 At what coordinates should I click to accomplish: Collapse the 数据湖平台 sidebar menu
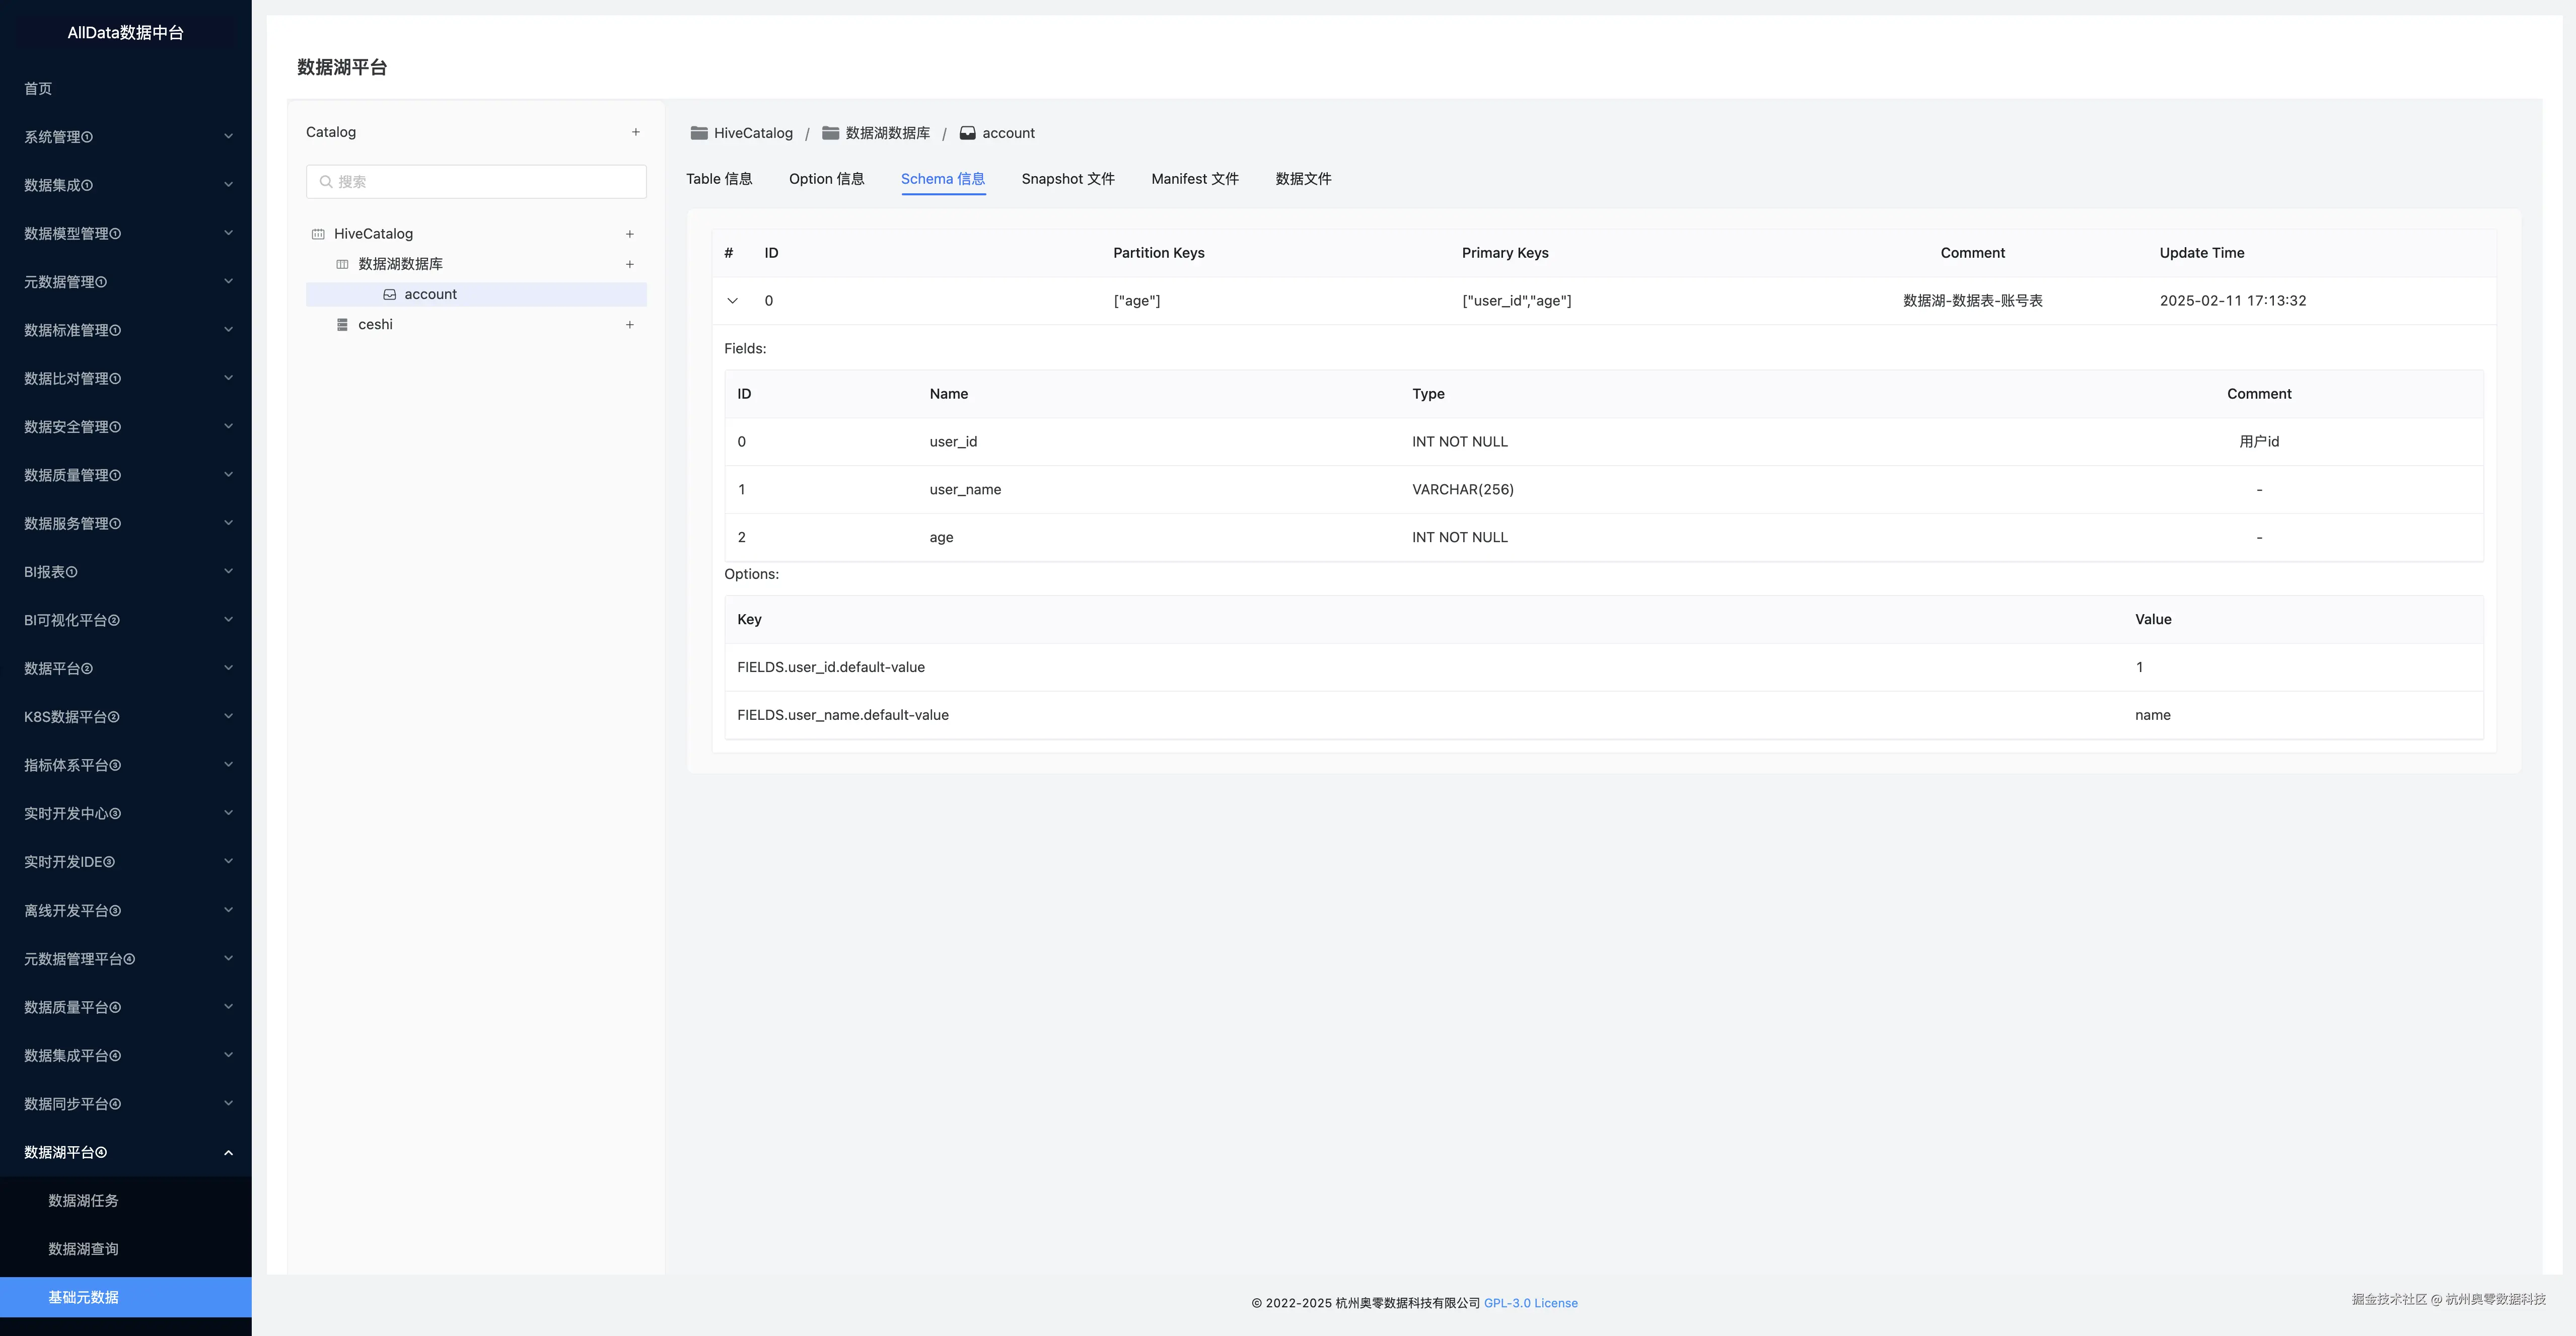pos(125,1152)
